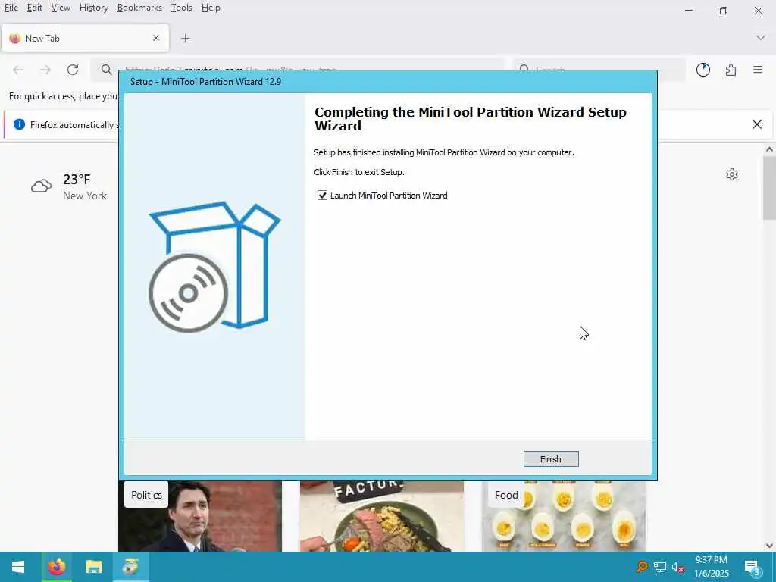This screenshot has height=582, width=776.
Task: Reload the page in Firefox
Action: 73,70
